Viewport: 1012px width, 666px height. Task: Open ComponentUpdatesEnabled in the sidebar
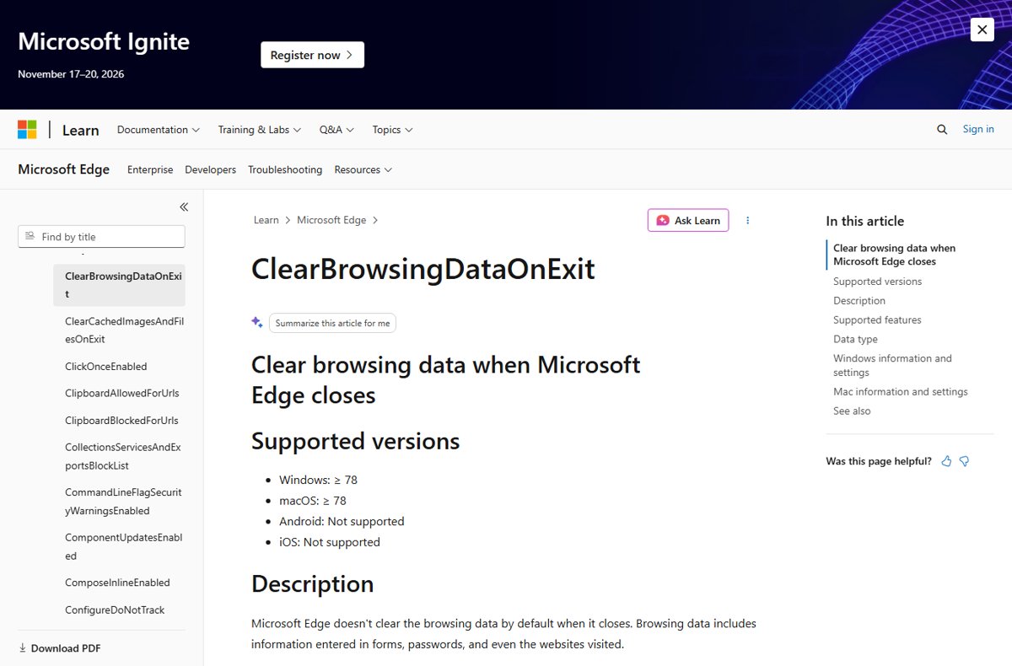pos(123,546)
